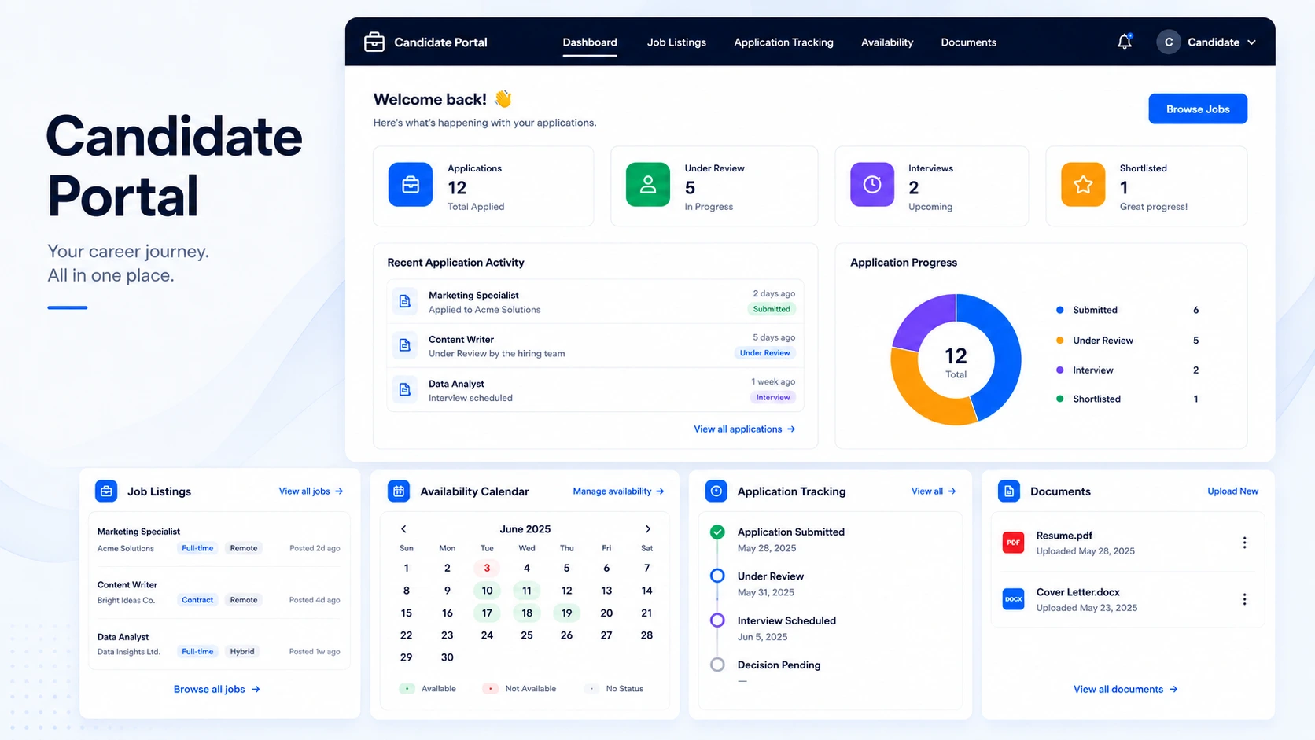Click the Documents card file icon
The height and width of the screenshot is (740, 1315).
click(x=1009, y=491)
